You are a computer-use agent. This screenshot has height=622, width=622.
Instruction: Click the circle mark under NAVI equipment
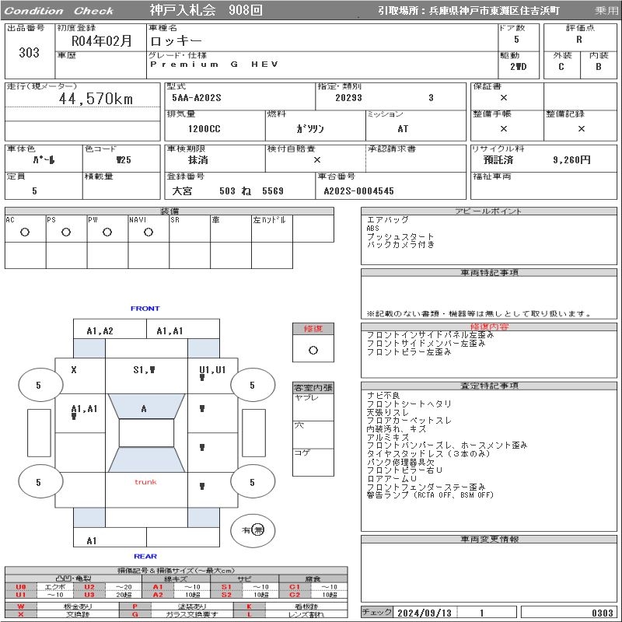tap(148, 232)
